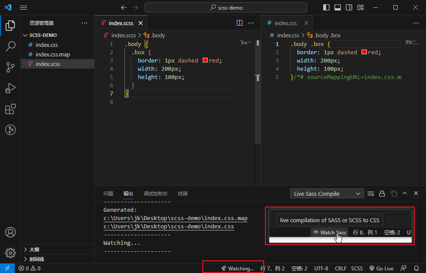Viewport: 426px width, 273px height.
Task: Select index.scss in the explorer tree
Action: coord(57,64)
